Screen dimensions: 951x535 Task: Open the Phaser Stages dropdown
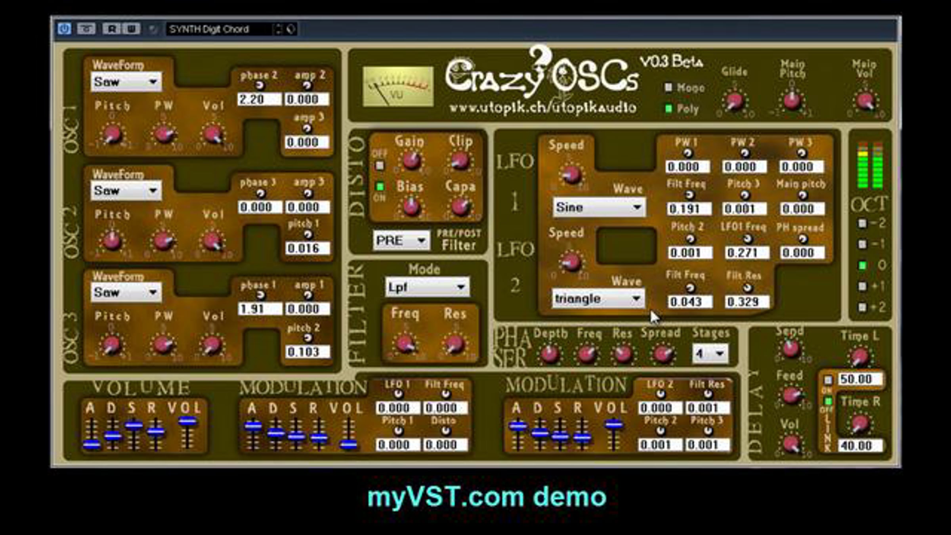click(710, 353)
